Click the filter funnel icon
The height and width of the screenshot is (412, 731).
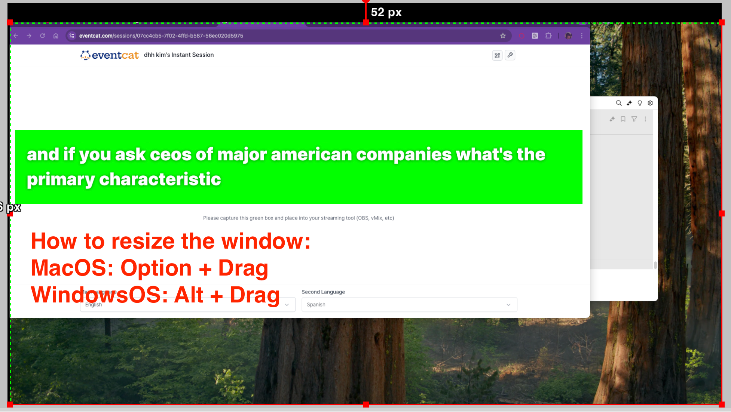point(634,119)
